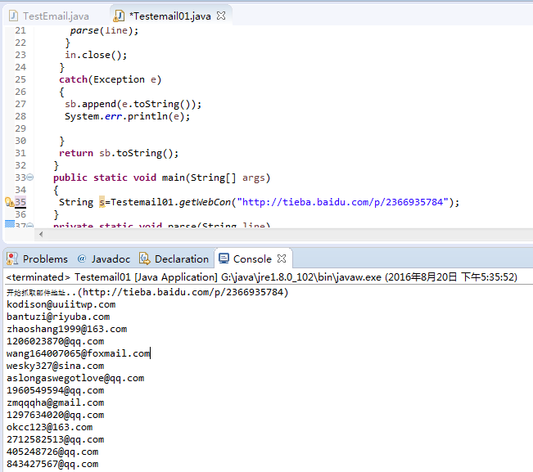Switch to the Declaration tab
Viewport: 533px width, 472px height.
click(181, 258)
